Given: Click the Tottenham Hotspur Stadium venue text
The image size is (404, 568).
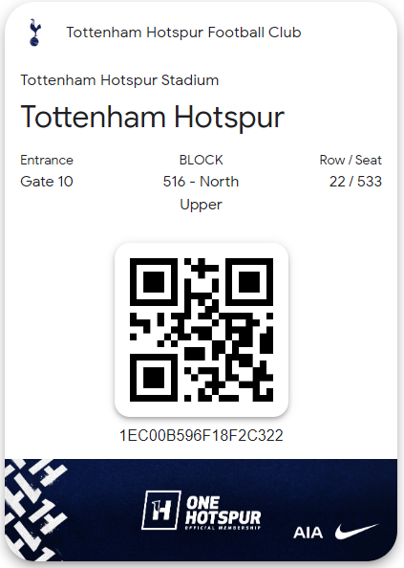Looking at the screenshot, I should coord(119,80).
